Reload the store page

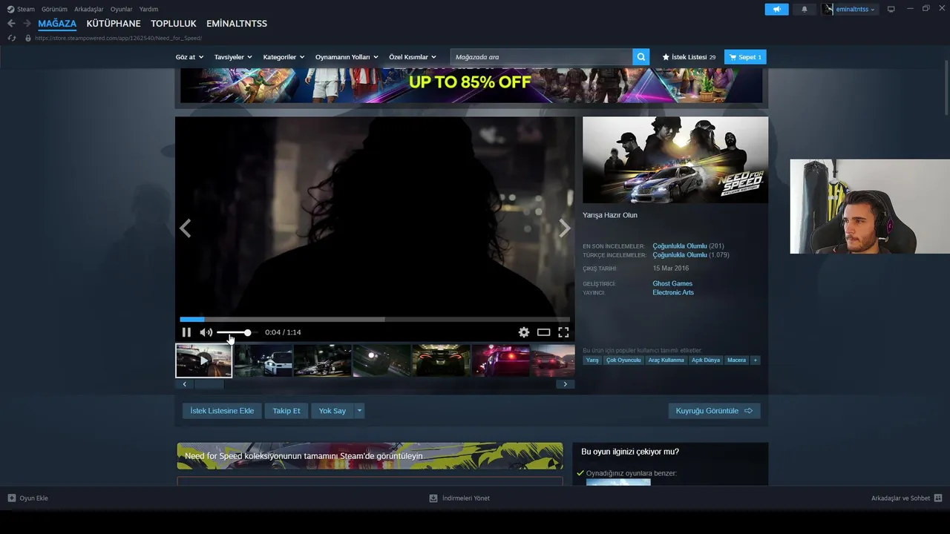coord(11,38)
